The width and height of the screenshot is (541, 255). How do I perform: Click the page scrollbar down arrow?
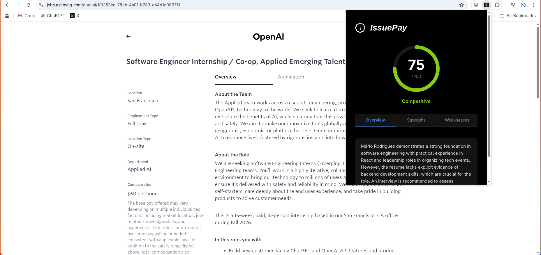pyautogui.click(x=538, y=253)
